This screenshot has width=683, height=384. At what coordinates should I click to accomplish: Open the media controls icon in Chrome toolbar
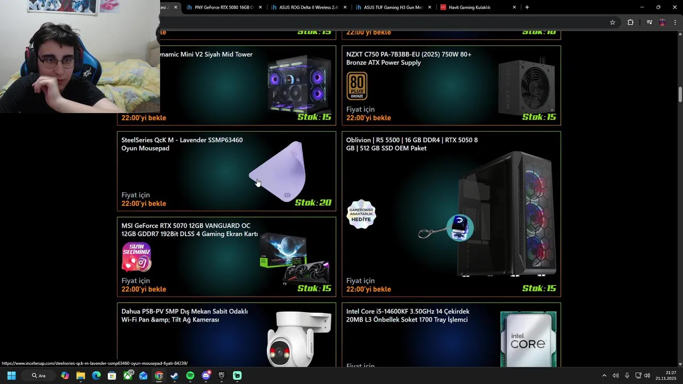click(x=649, y=22)
